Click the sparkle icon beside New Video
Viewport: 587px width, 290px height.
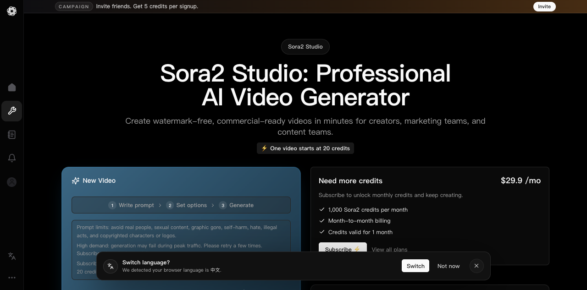point(76,181)
